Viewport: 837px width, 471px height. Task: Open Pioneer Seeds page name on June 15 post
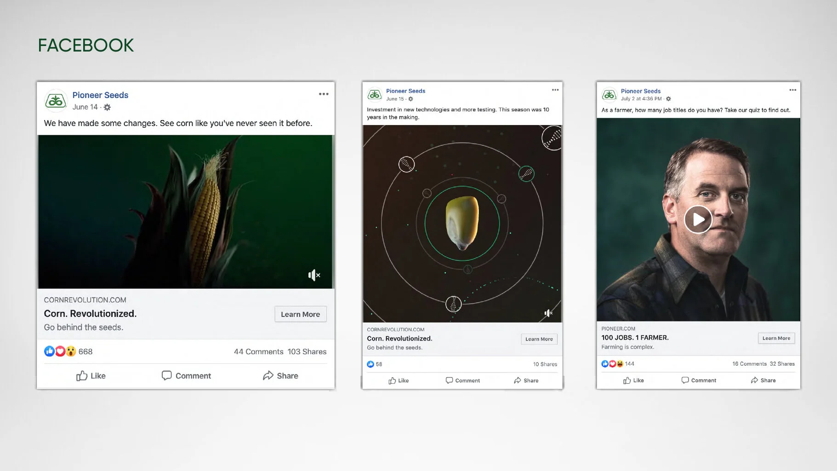coord(406,91)
